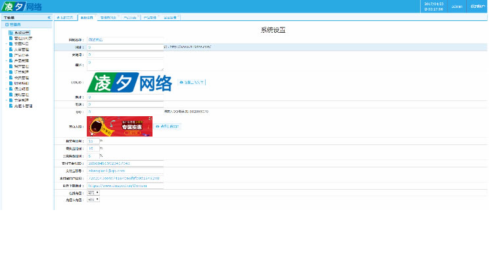Focus the percentage field containing 15

tap(93, 141)
